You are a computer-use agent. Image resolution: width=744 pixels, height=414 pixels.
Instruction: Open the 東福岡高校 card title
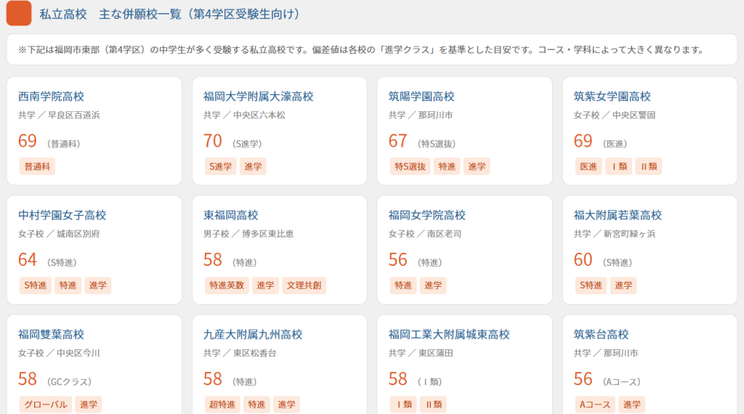pos(230,215)
